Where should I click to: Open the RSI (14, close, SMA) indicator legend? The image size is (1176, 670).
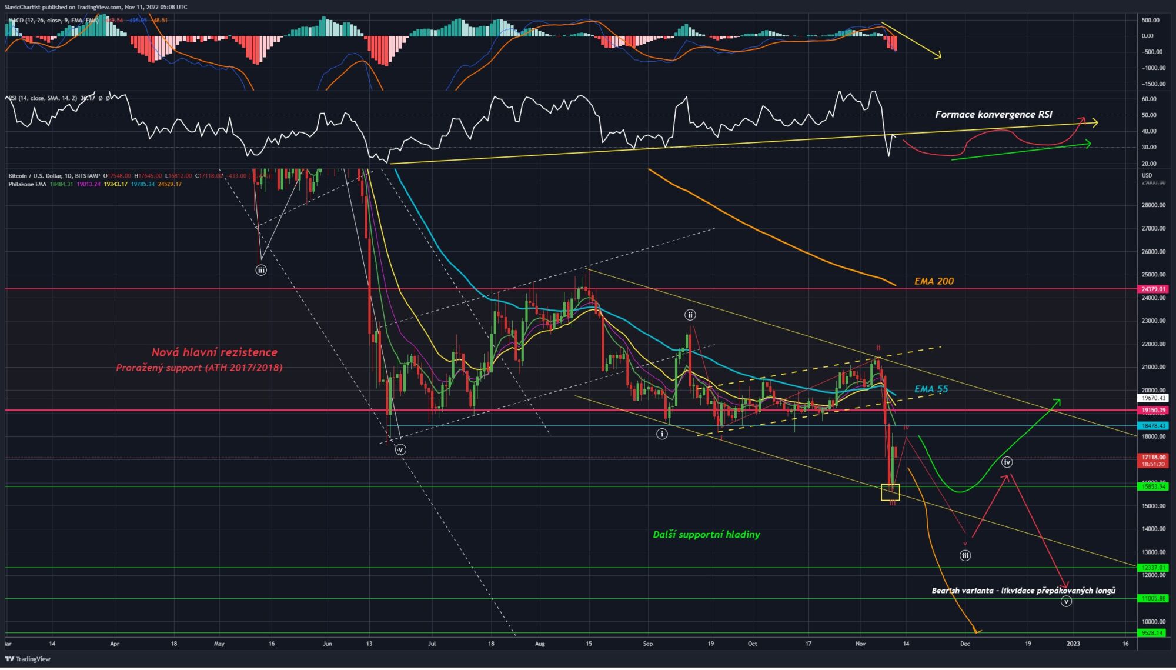pos(42,98)
